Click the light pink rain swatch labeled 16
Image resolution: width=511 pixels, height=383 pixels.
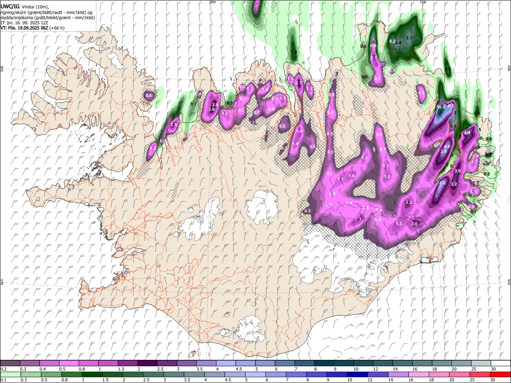[x=419, y=374]
